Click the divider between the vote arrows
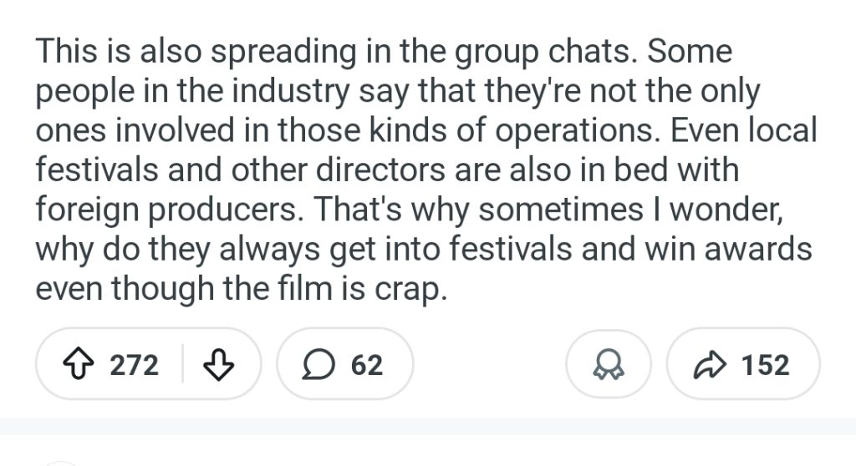 point(183,365)
